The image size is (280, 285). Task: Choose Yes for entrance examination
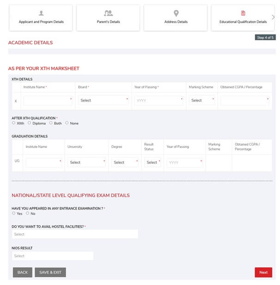tap(13, 213)
